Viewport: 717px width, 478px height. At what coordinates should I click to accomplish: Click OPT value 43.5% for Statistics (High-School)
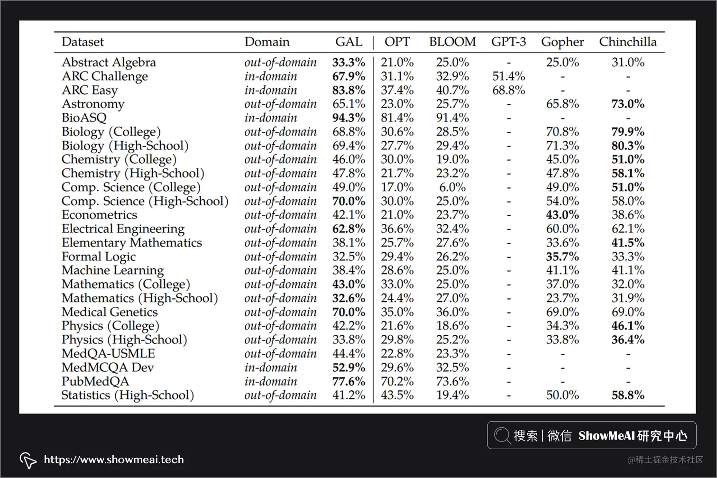(397, 395)
